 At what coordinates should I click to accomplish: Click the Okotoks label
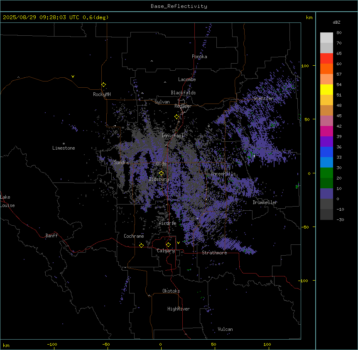171,291
